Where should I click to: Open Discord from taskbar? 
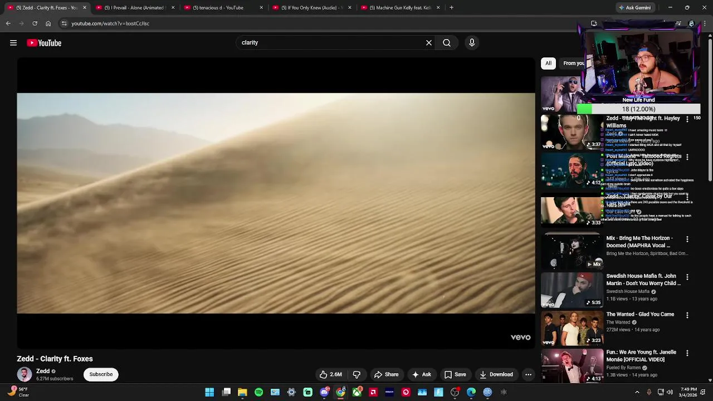tap(324, 392)
